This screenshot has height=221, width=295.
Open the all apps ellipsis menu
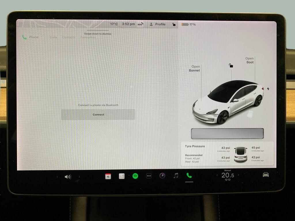(x=149, y=176)
